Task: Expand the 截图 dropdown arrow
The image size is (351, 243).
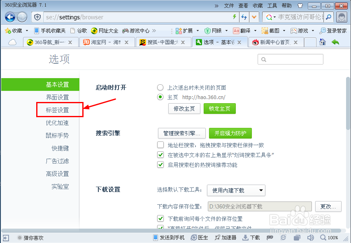Action: [284, 31]
